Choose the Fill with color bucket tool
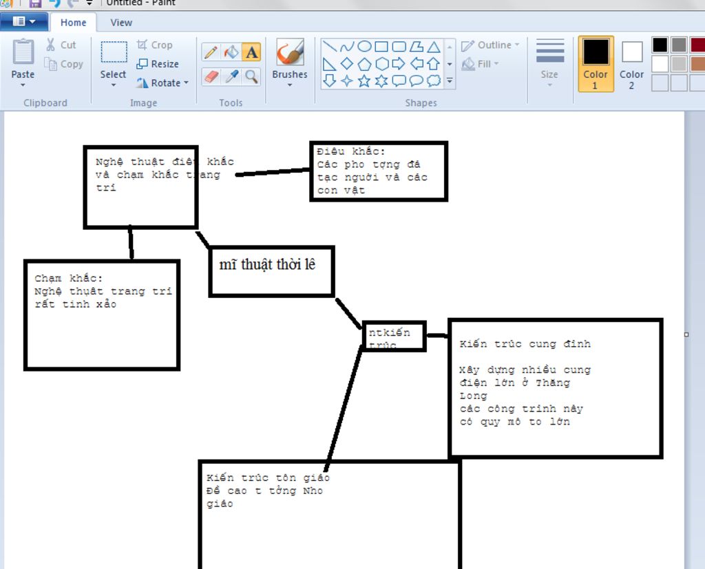Screen dimensions: 705x569 pyautogui.click(x=231, y=52)
